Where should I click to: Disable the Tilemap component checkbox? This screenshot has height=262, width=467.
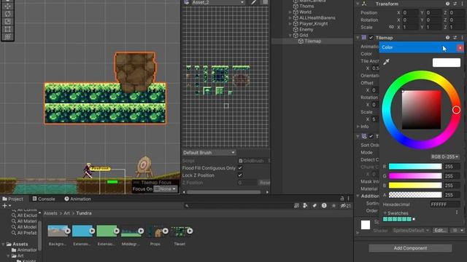pyautogui.click(x=371, y=38)
